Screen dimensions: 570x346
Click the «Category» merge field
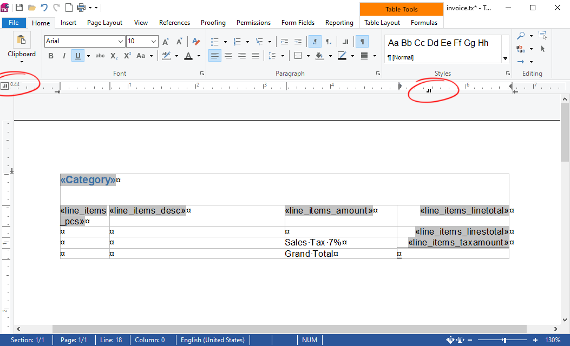tap(88, 179)
